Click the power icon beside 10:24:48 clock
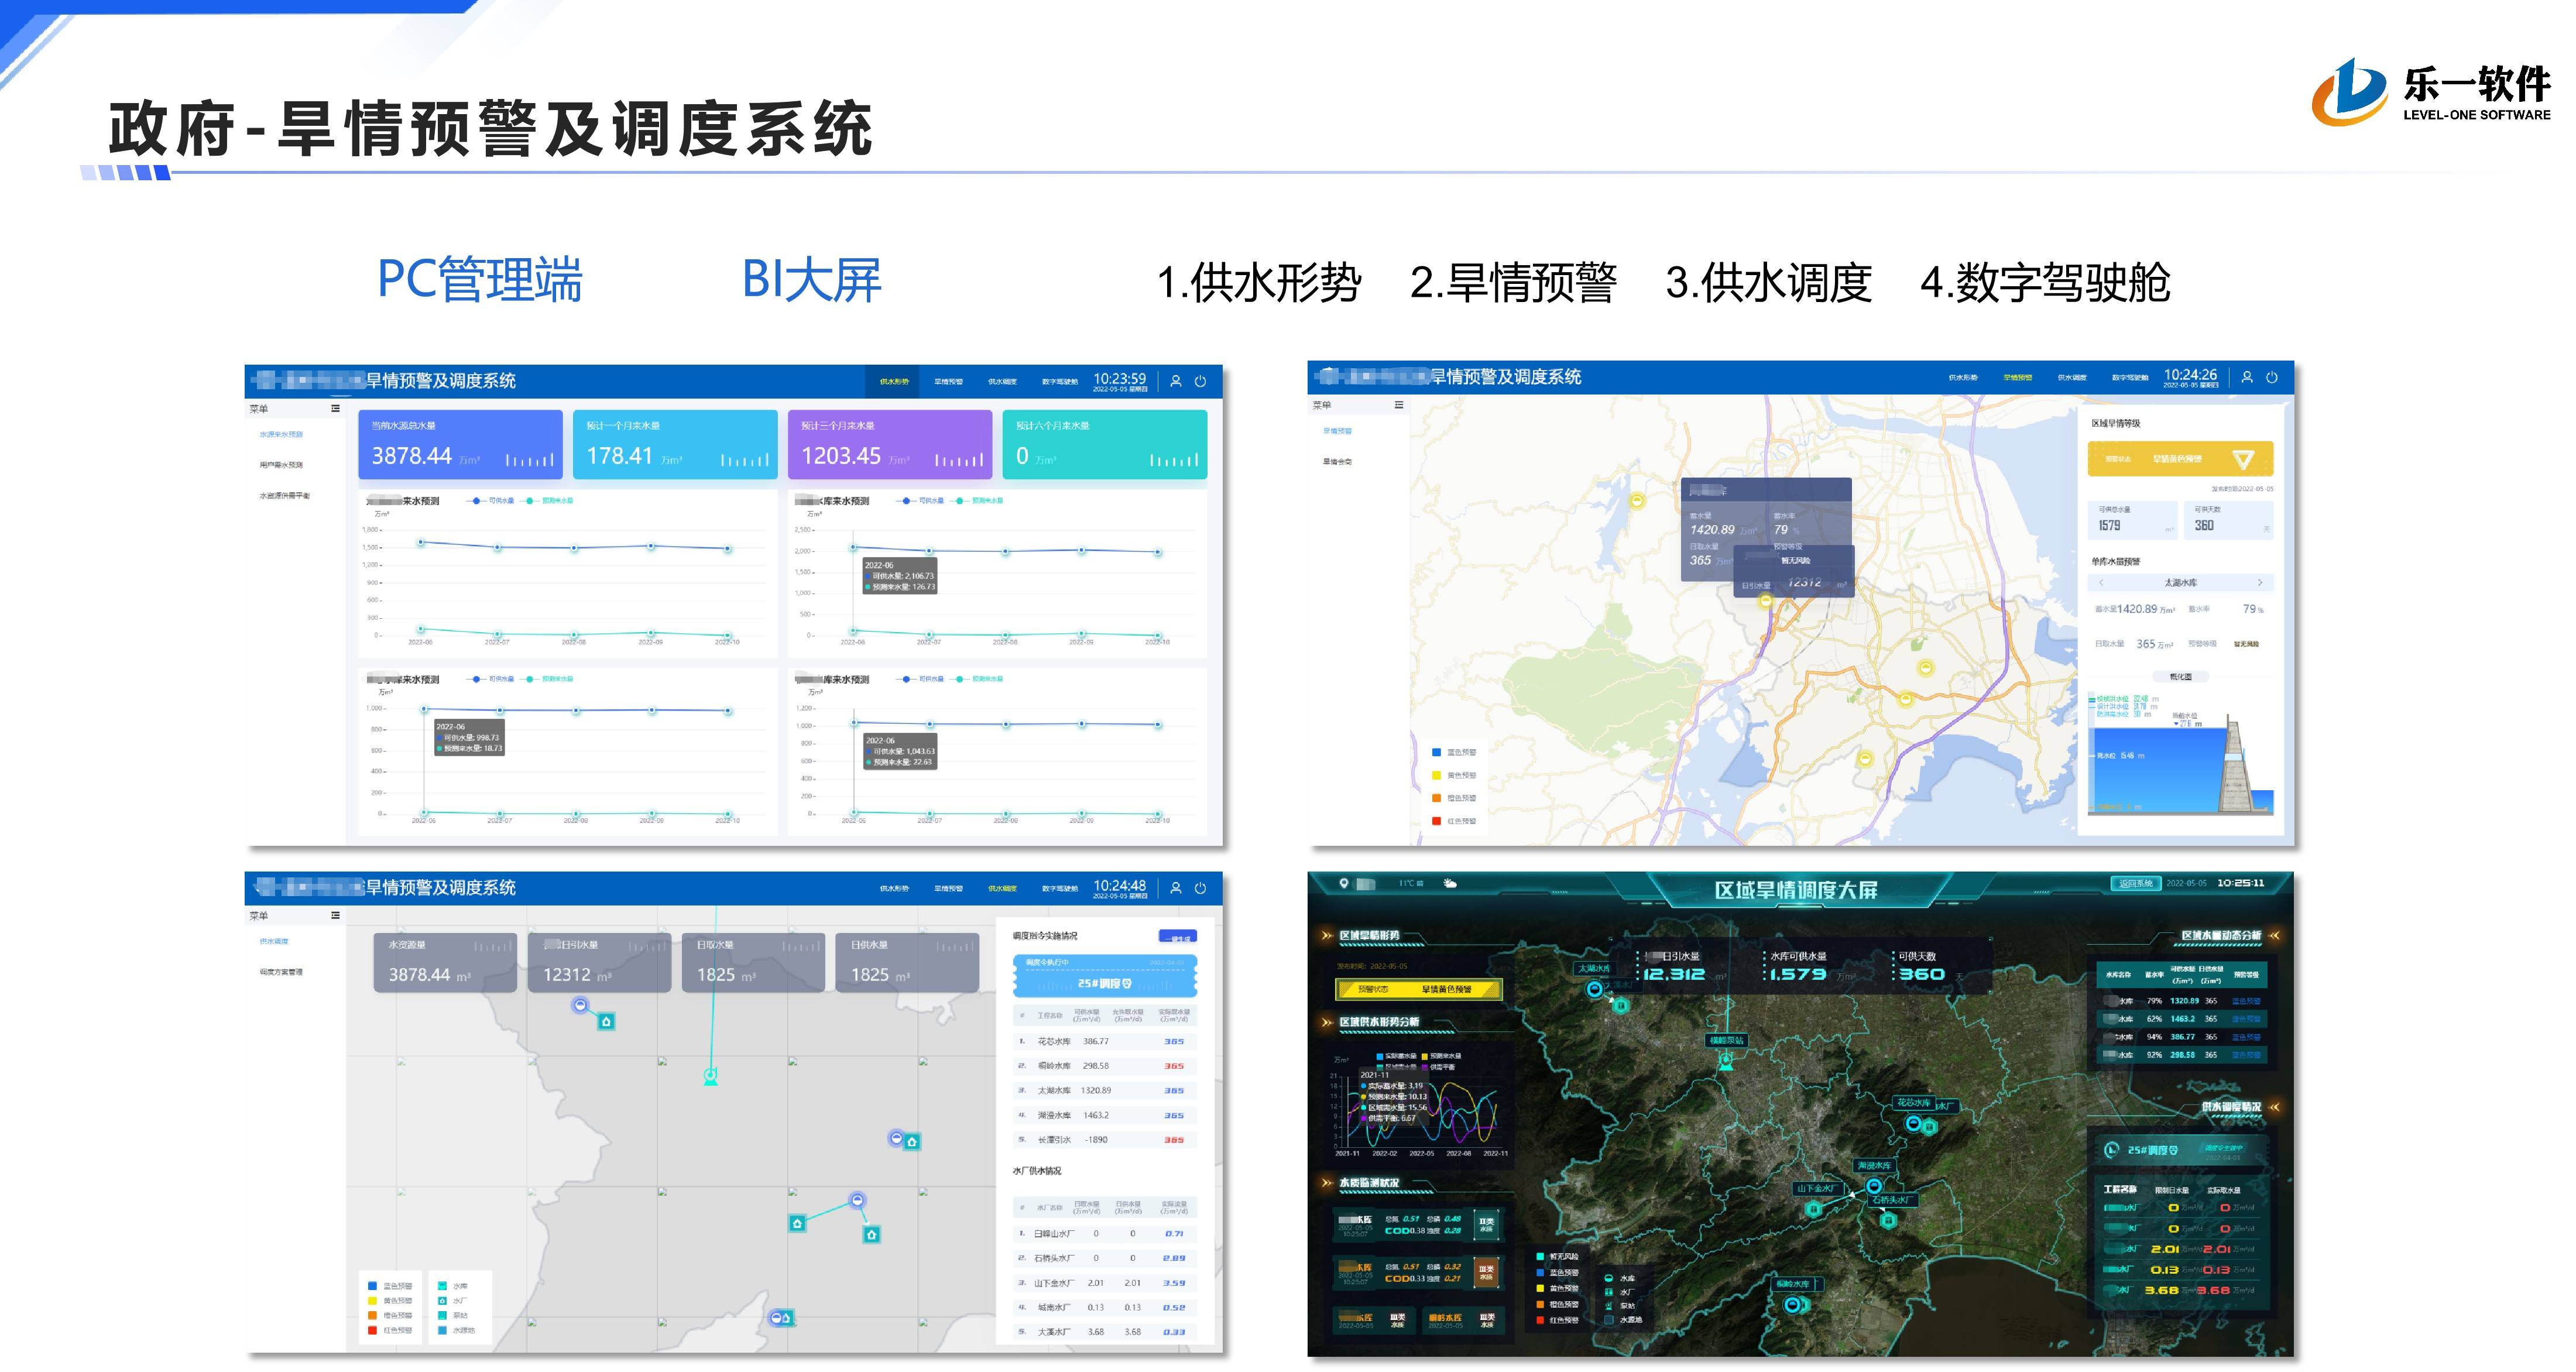 (1200, 888)
